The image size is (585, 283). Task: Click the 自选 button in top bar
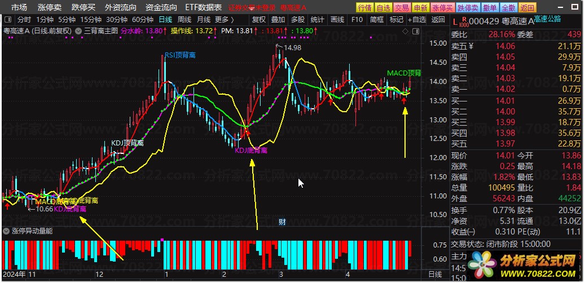click(x=383, y=7)
